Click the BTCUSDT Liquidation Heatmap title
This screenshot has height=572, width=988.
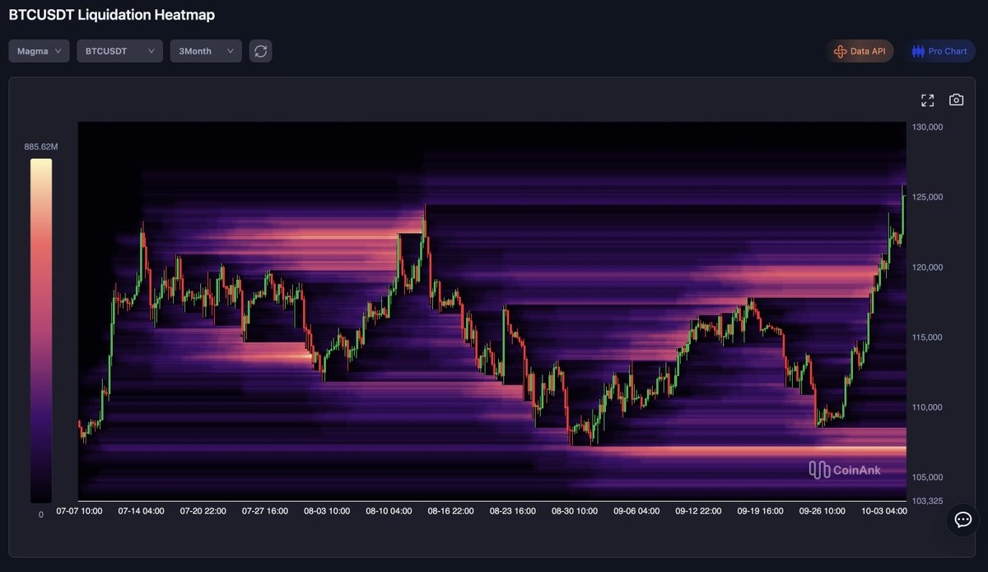tap(111, 15)
